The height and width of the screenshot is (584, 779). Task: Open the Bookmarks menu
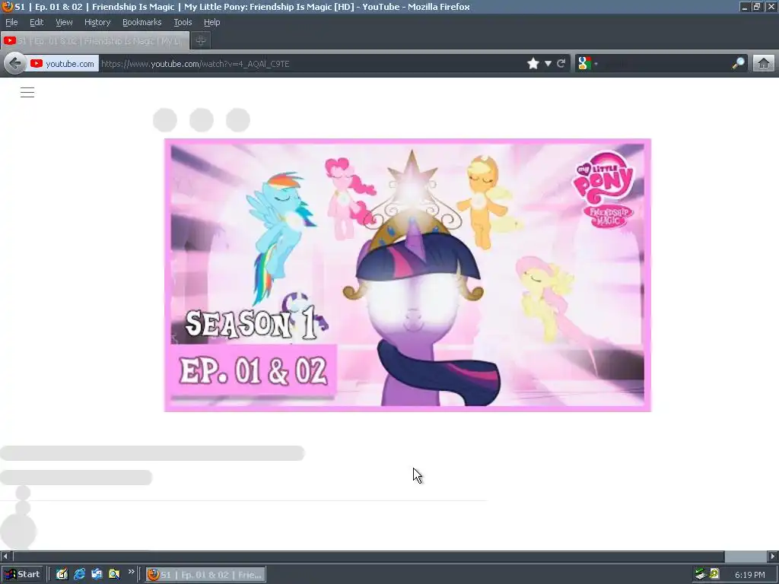[142, 22]
